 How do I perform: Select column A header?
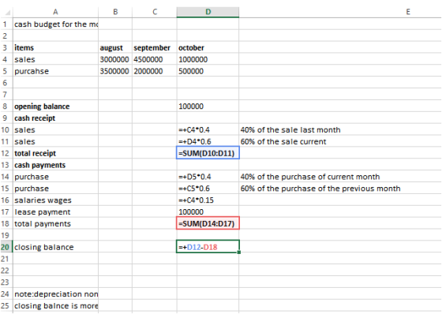click(55, 12)
